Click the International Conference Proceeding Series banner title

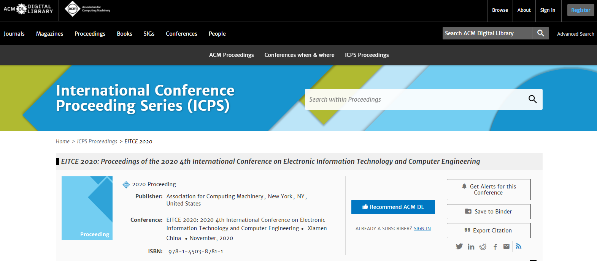[145, 98]
